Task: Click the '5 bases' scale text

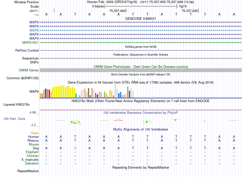Action: 98,6
